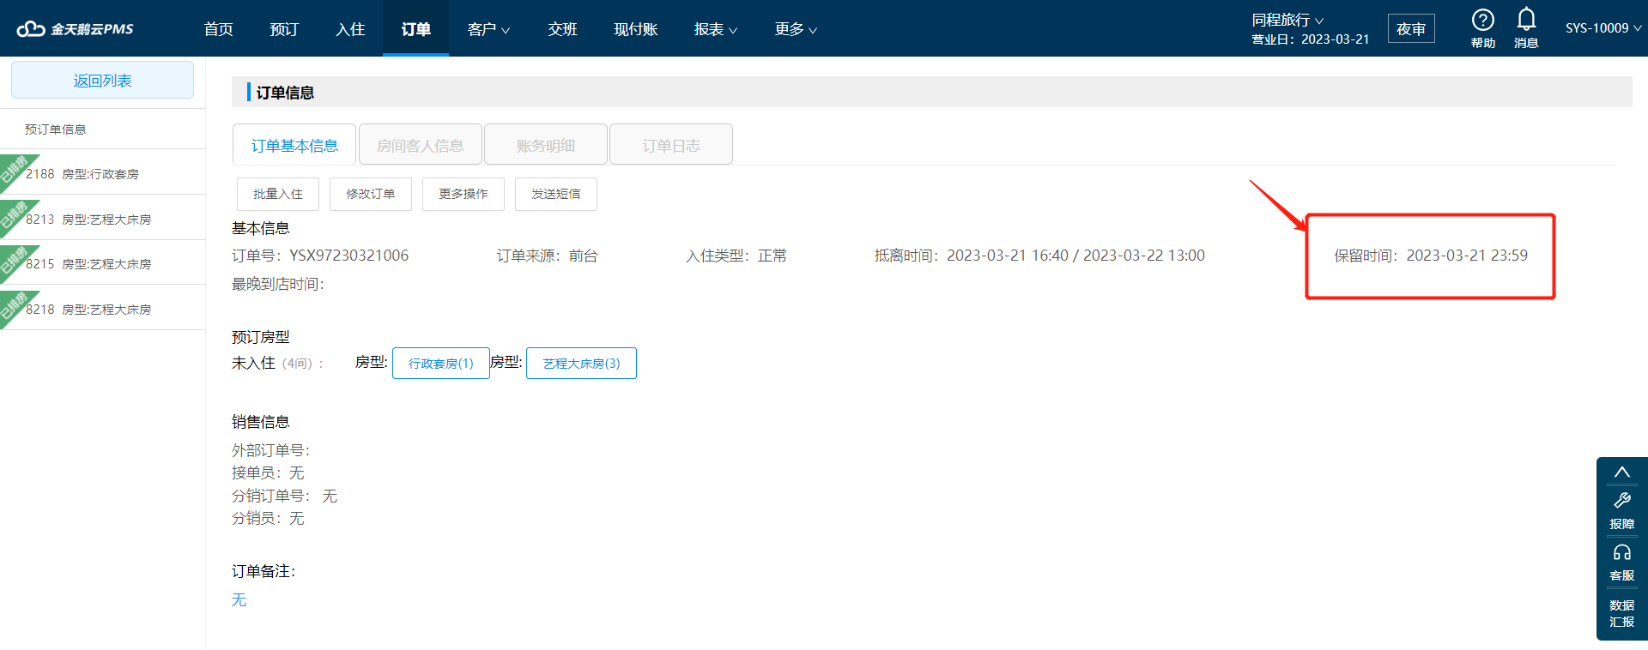
Task: Click the 批量入住 button
Action: click(278, 194)
